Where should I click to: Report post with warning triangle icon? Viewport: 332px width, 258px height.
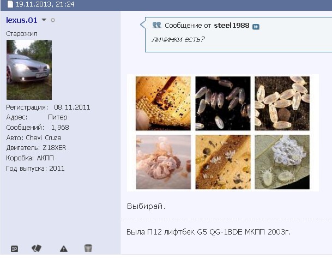coord(64,249)
